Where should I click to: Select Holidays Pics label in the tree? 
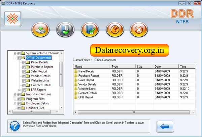pos(35,108)
